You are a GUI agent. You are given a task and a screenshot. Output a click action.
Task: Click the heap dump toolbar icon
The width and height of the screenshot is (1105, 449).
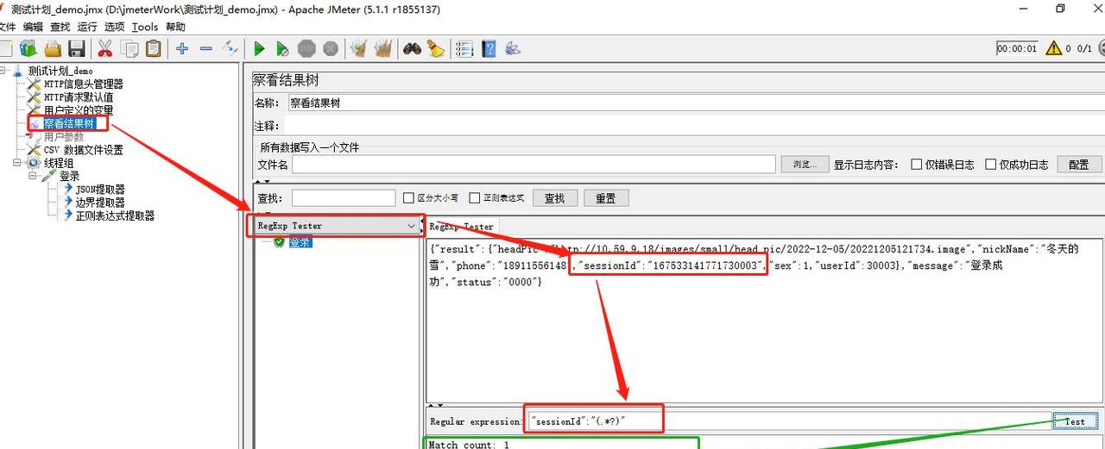(x=513, y=48)
